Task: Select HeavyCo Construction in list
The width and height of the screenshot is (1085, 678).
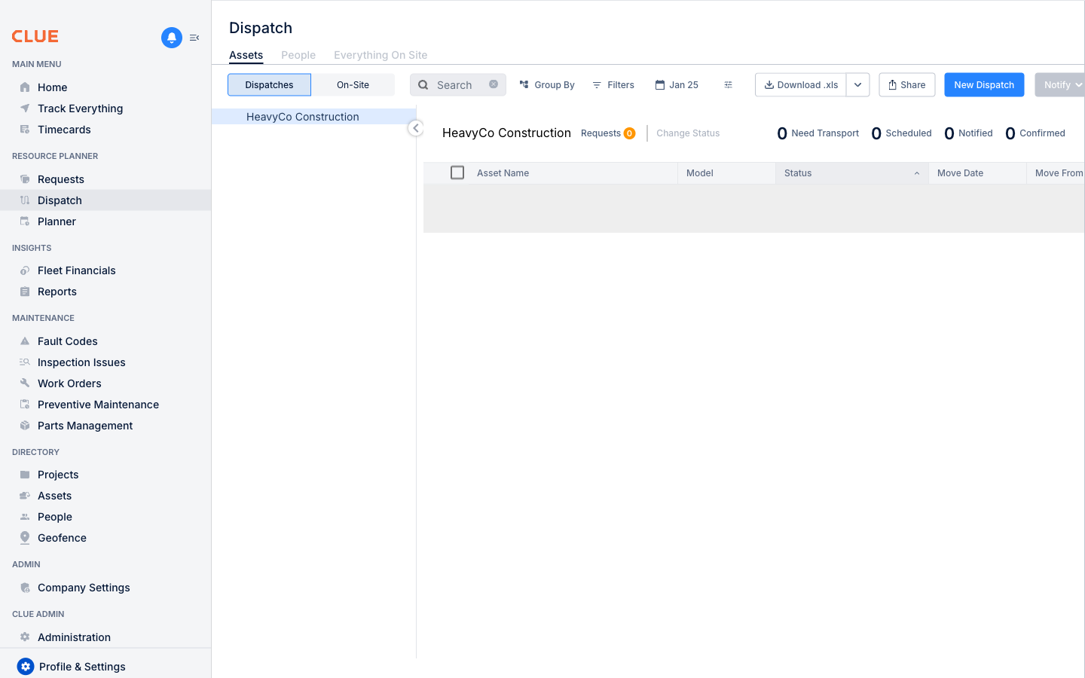Action: point(313,117)
